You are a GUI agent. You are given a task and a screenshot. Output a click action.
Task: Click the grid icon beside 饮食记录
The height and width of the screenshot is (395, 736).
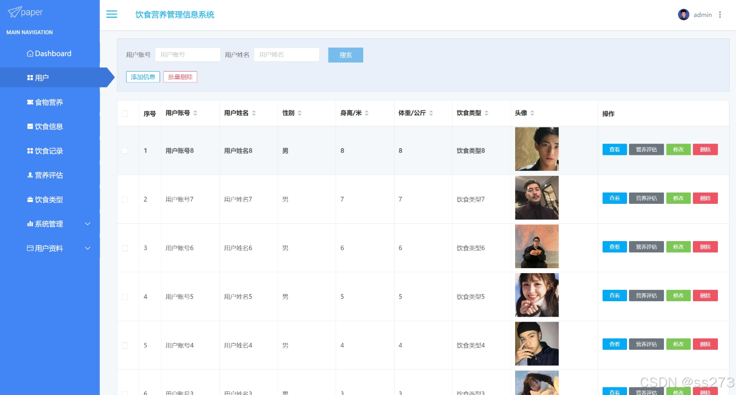click(30, 151)
